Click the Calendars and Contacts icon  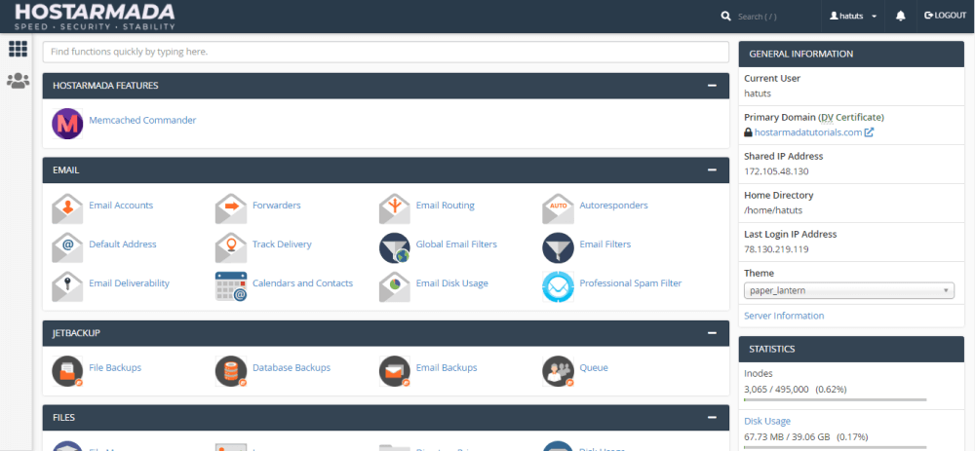[x=231, y=286]
